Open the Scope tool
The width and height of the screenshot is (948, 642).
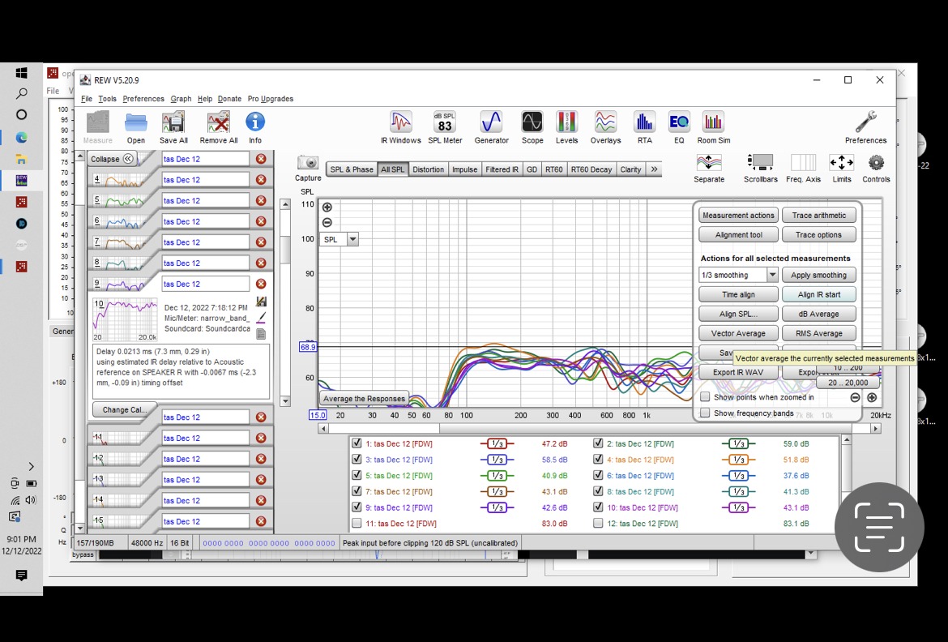(x=532, y=127)
